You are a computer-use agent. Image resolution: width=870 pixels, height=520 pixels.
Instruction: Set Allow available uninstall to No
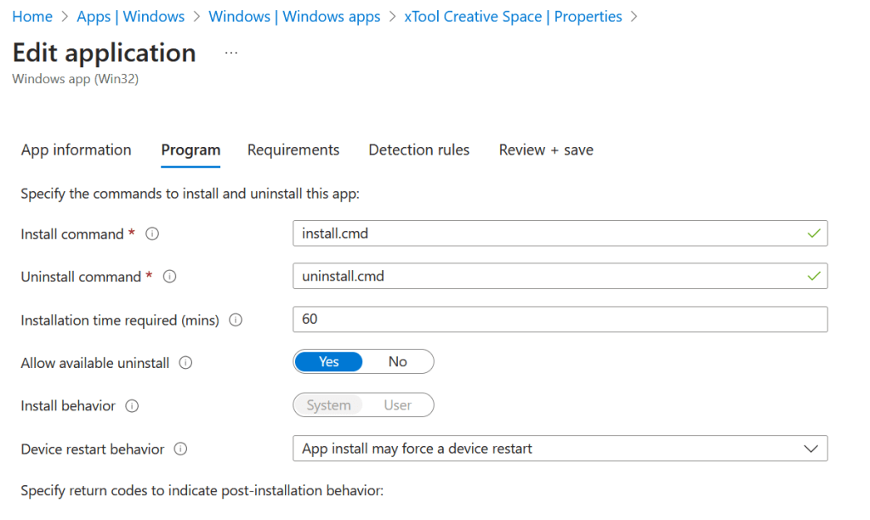(397, 362)
